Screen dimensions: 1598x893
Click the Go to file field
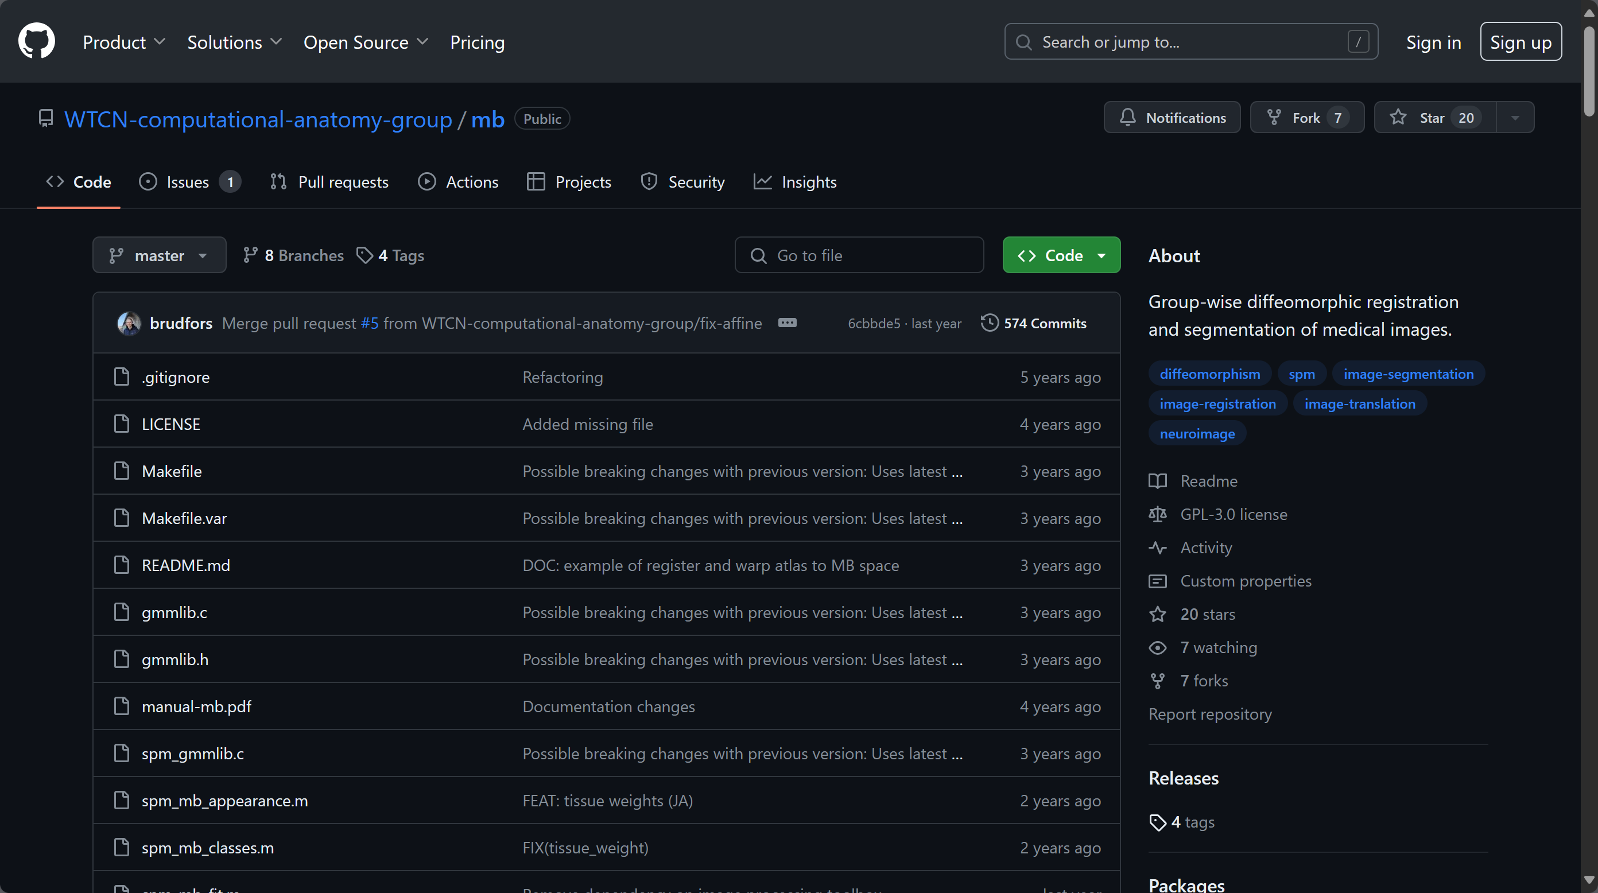(x=859, y=255)
